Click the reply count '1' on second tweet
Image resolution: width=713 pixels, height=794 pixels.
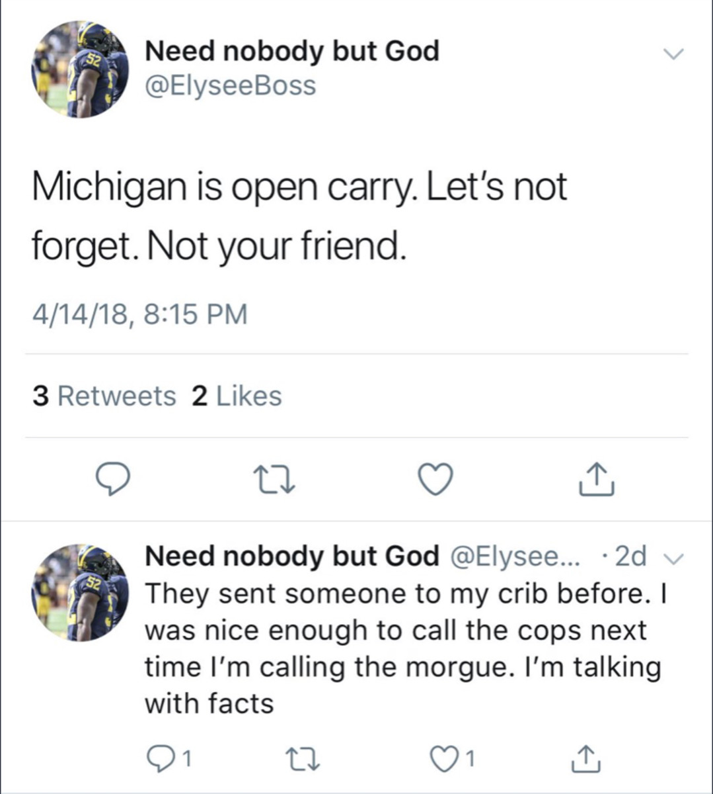tap(186, 760)
